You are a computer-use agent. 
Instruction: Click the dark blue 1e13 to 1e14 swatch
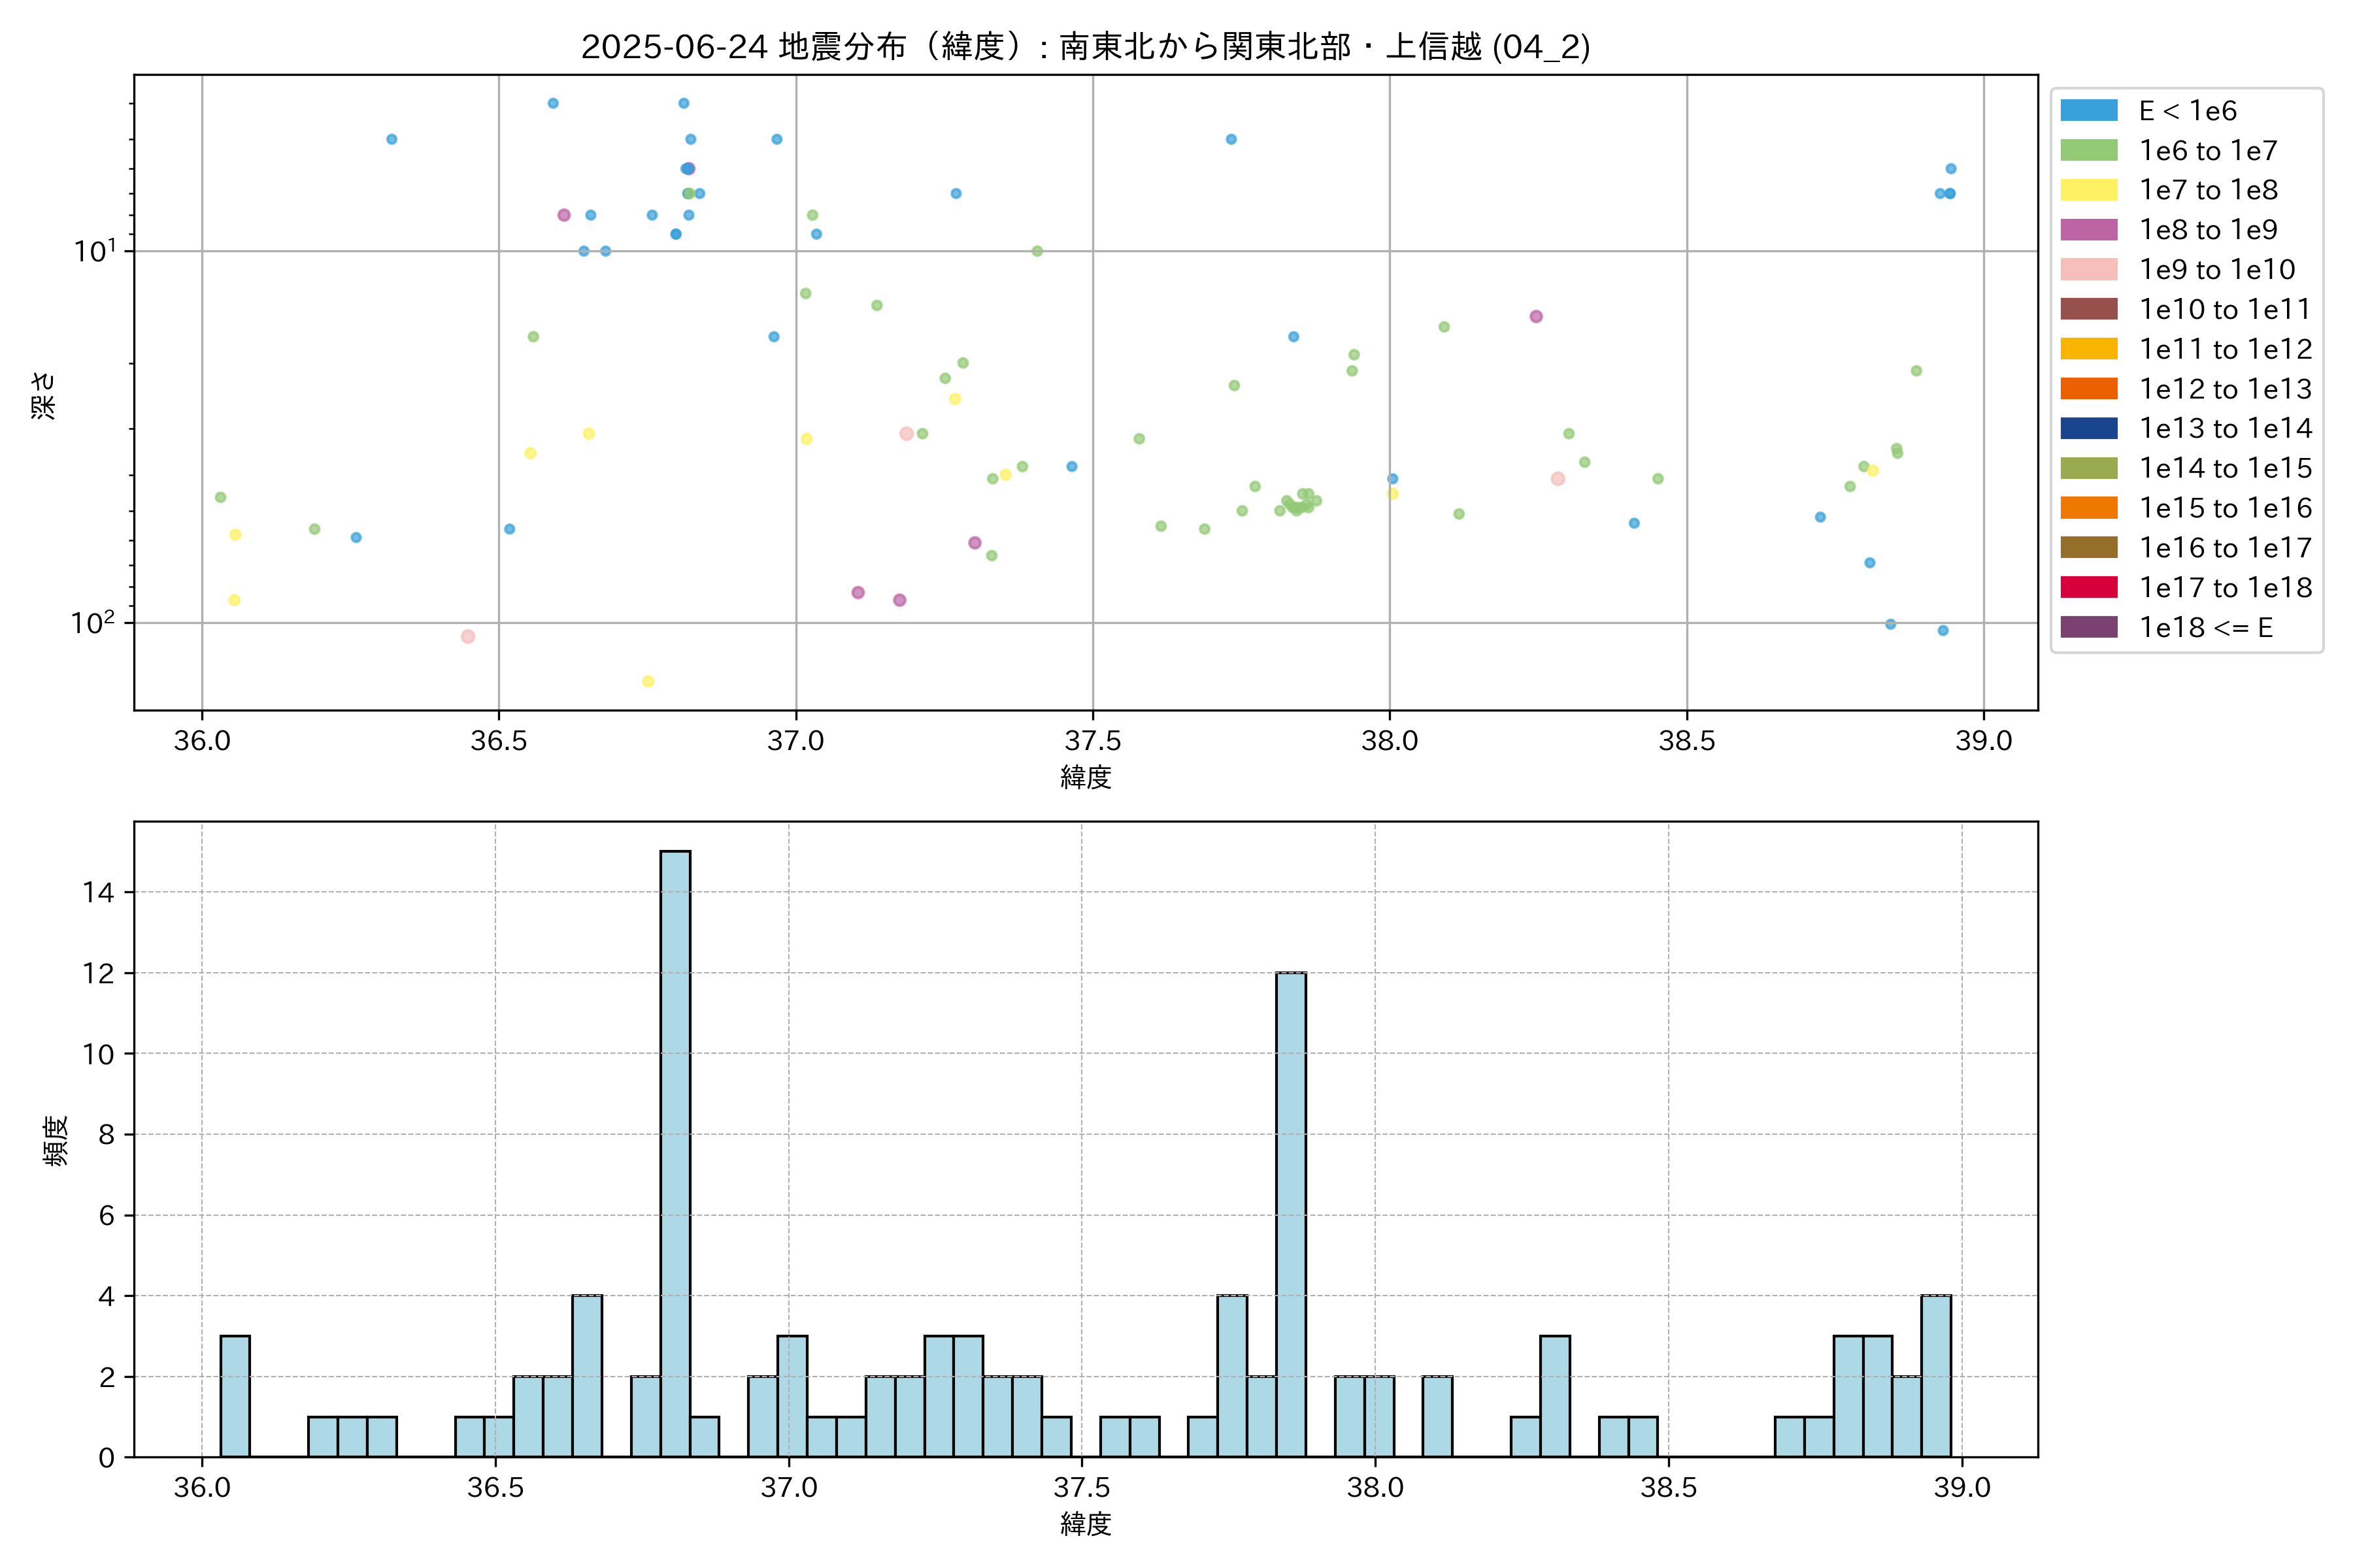pyautogui.click(x=2088, y=428)
